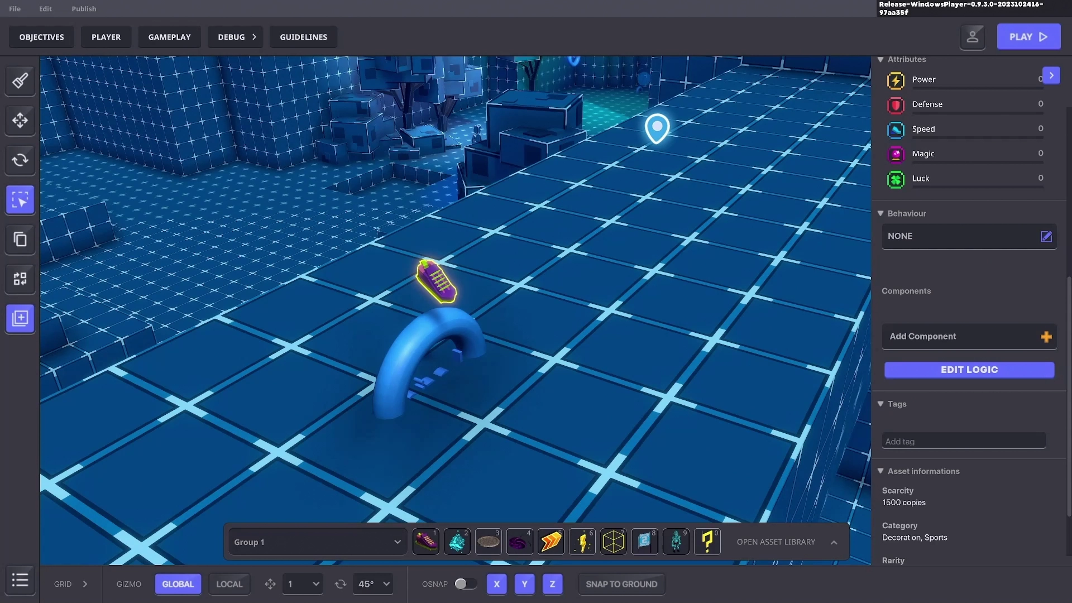The height and width of the screenshot is (603, 1072).
Task: Click the add asset plus icon on sidebar
Action: pos(20,319)
